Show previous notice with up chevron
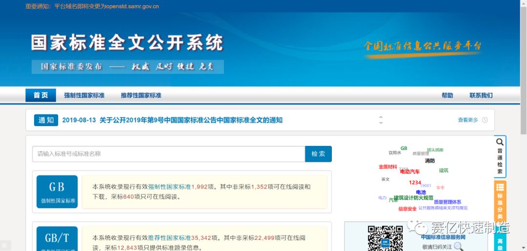This screenshot has height=251, width=527. 381,117
